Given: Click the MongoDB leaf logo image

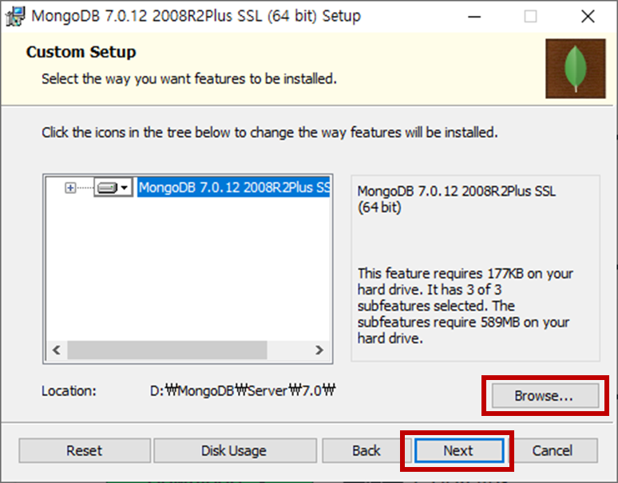Looking at the screenshot, I should (576, 69).
